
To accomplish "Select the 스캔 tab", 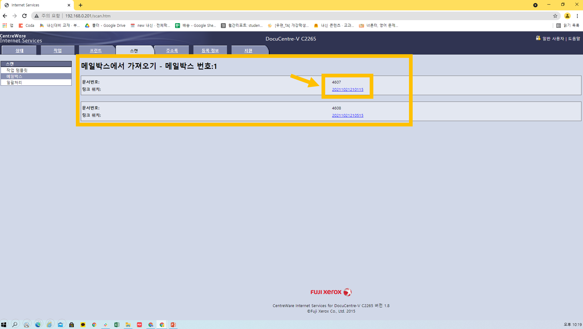I will [x=134, y=50].
